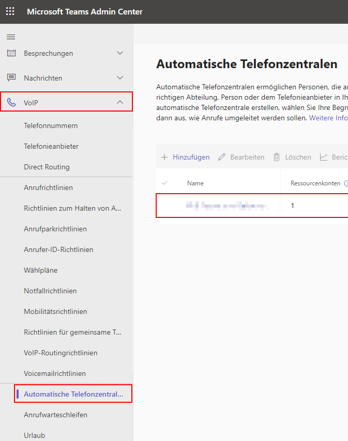Screen dimensions: 348x441
Task: Open Telefonieanbieter in the sidebar
Action: click(x=51, y=146)
